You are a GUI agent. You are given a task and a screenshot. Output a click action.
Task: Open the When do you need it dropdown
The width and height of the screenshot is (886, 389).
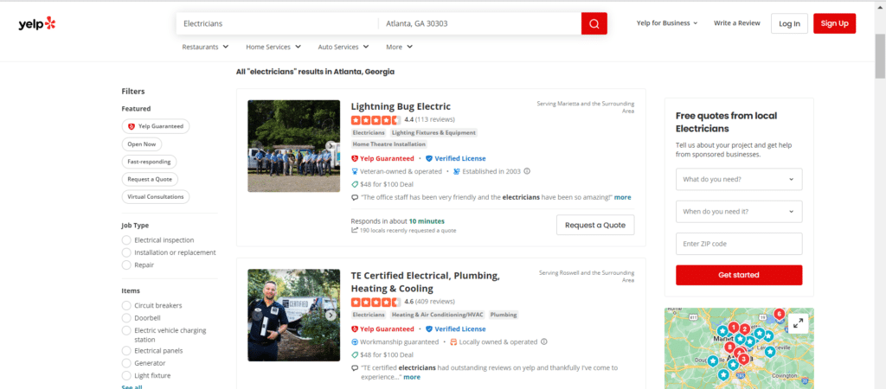739,212
